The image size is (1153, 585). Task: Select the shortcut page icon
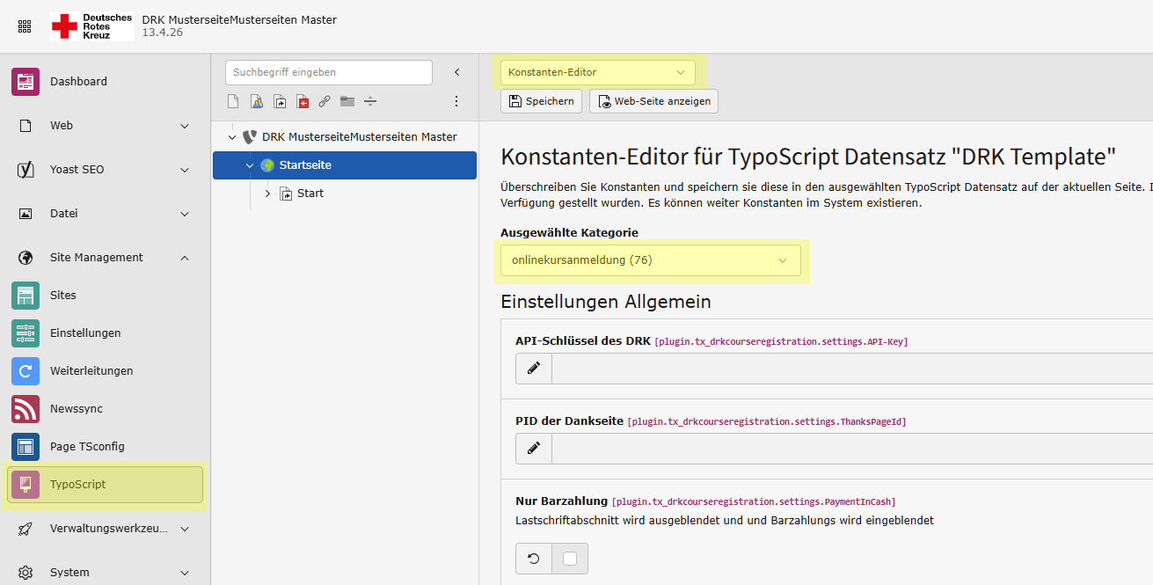280,101
